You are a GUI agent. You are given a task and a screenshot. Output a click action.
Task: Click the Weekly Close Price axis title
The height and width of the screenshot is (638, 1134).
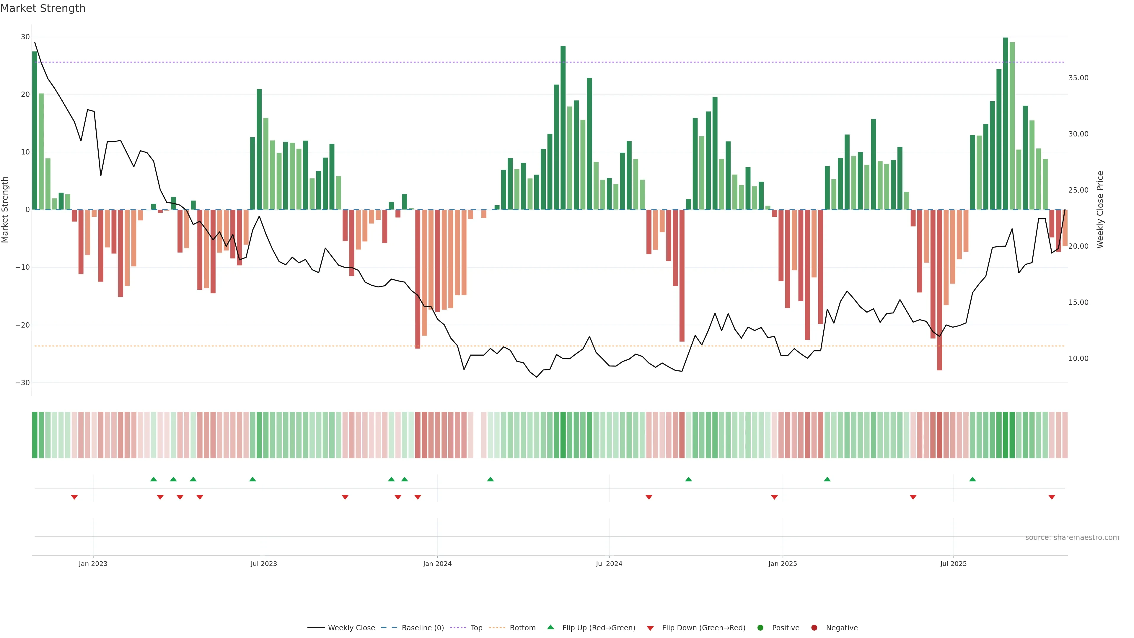point(1100,210)
